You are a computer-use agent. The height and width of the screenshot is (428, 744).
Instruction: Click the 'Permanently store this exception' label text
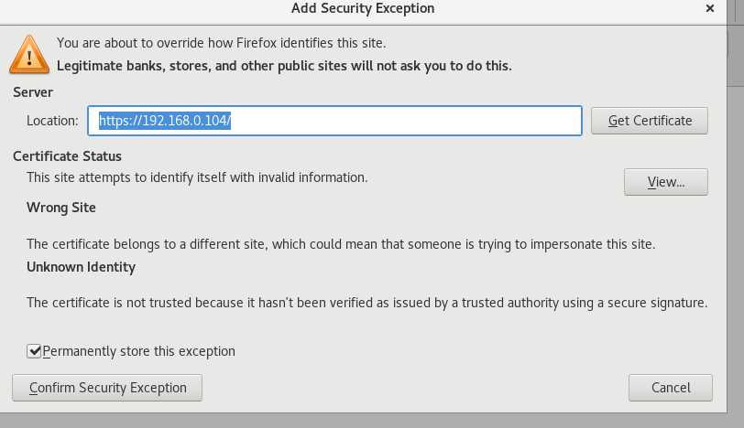138,351
